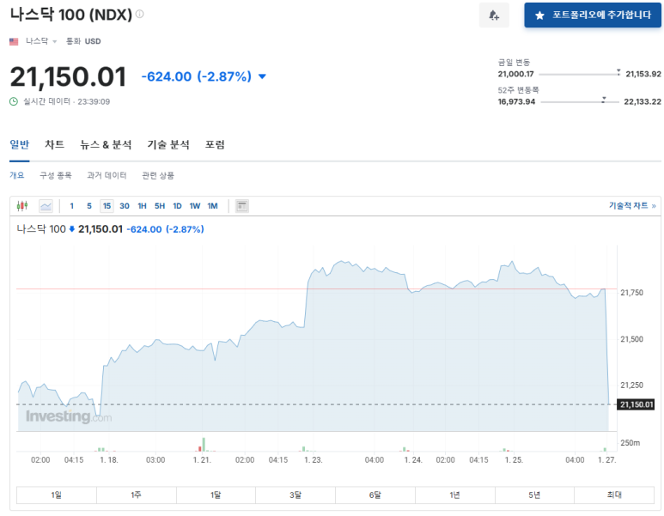Select the 3달 time range
664x516 pixels.
[295, 495]
